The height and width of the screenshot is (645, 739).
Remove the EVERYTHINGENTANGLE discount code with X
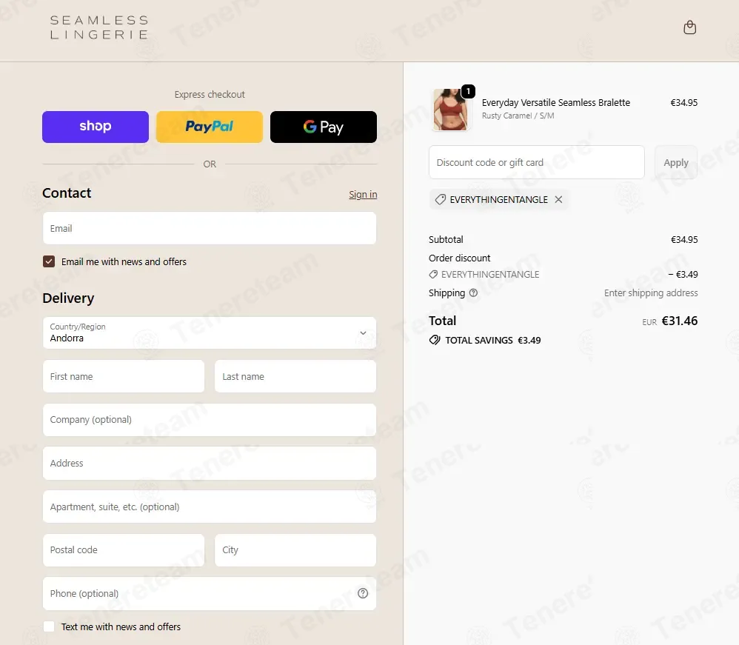pyautogui.click(x=558, y=199)
